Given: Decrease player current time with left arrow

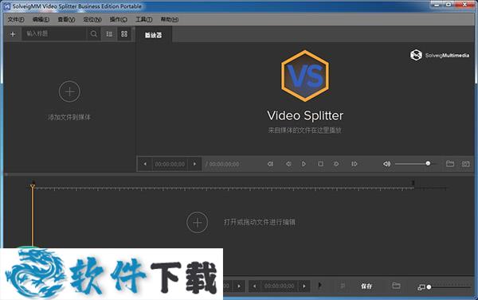Looking at the screenshot, I should click(145, 164).
